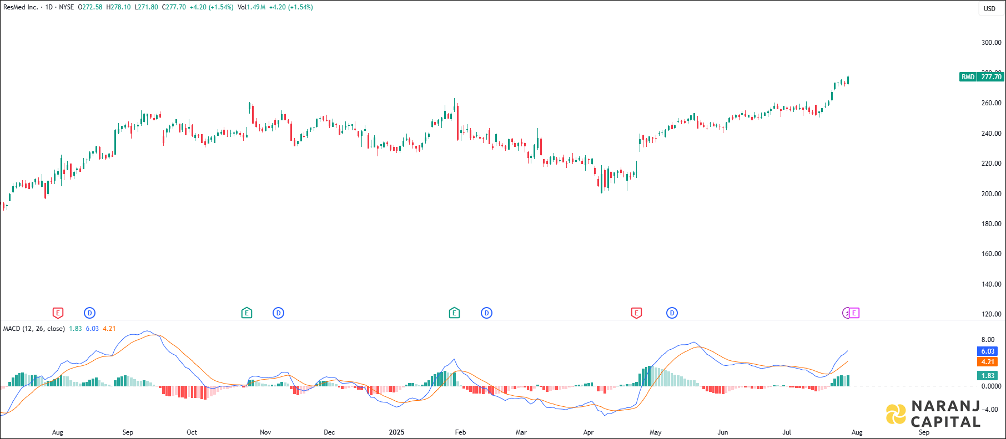
Task: Click the green 1.83 value in MACD legend
Action: [76, 329]
